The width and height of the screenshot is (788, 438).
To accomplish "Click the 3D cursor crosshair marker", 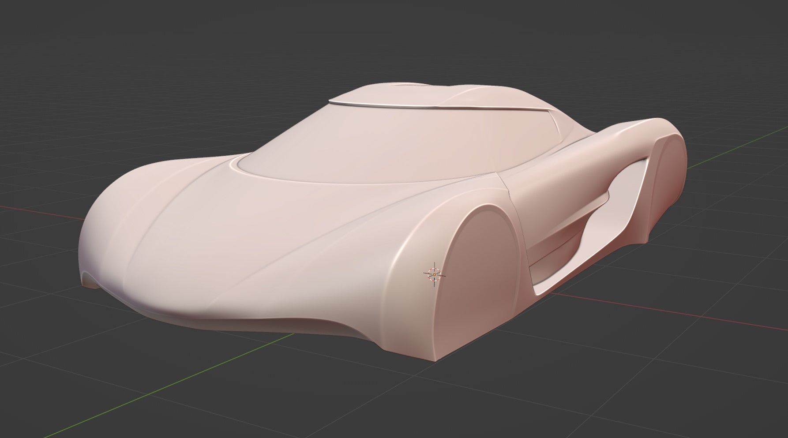I will (x=434, y=274).
